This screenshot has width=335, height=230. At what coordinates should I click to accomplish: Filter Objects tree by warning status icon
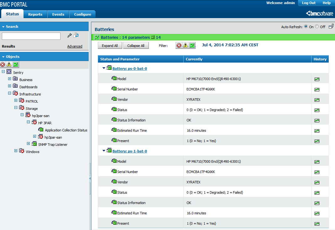[9, 64]
